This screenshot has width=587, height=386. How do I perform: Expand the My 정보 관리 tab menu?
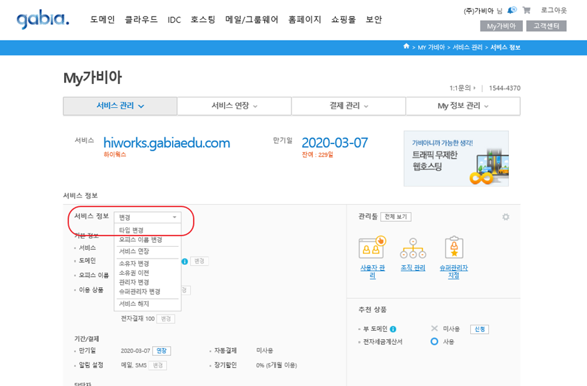pyautogui.click(x=463, y=106)
